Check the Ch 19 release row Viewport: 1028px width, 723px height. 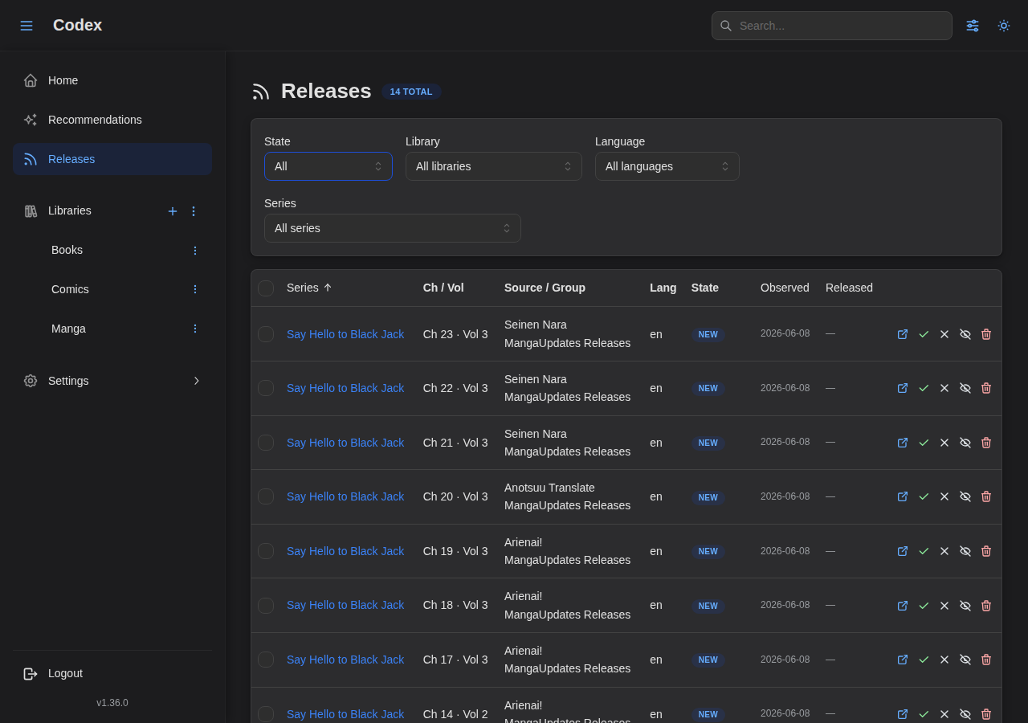coord(266,551)
